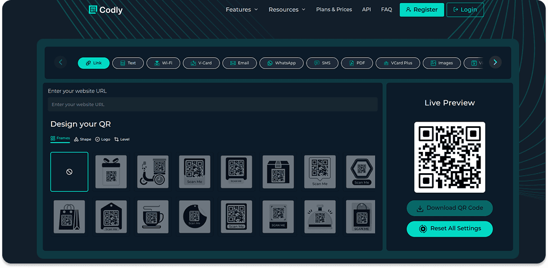Viewport: 548px width, 268px height.
Task: Switch to the Logo design tab
Action: (103, 139)
